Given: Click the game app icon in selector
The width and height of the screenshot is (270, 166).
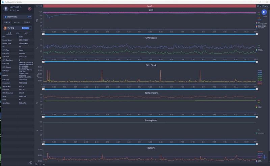Looking at the screenshot, I should click(x=4, y=28).
